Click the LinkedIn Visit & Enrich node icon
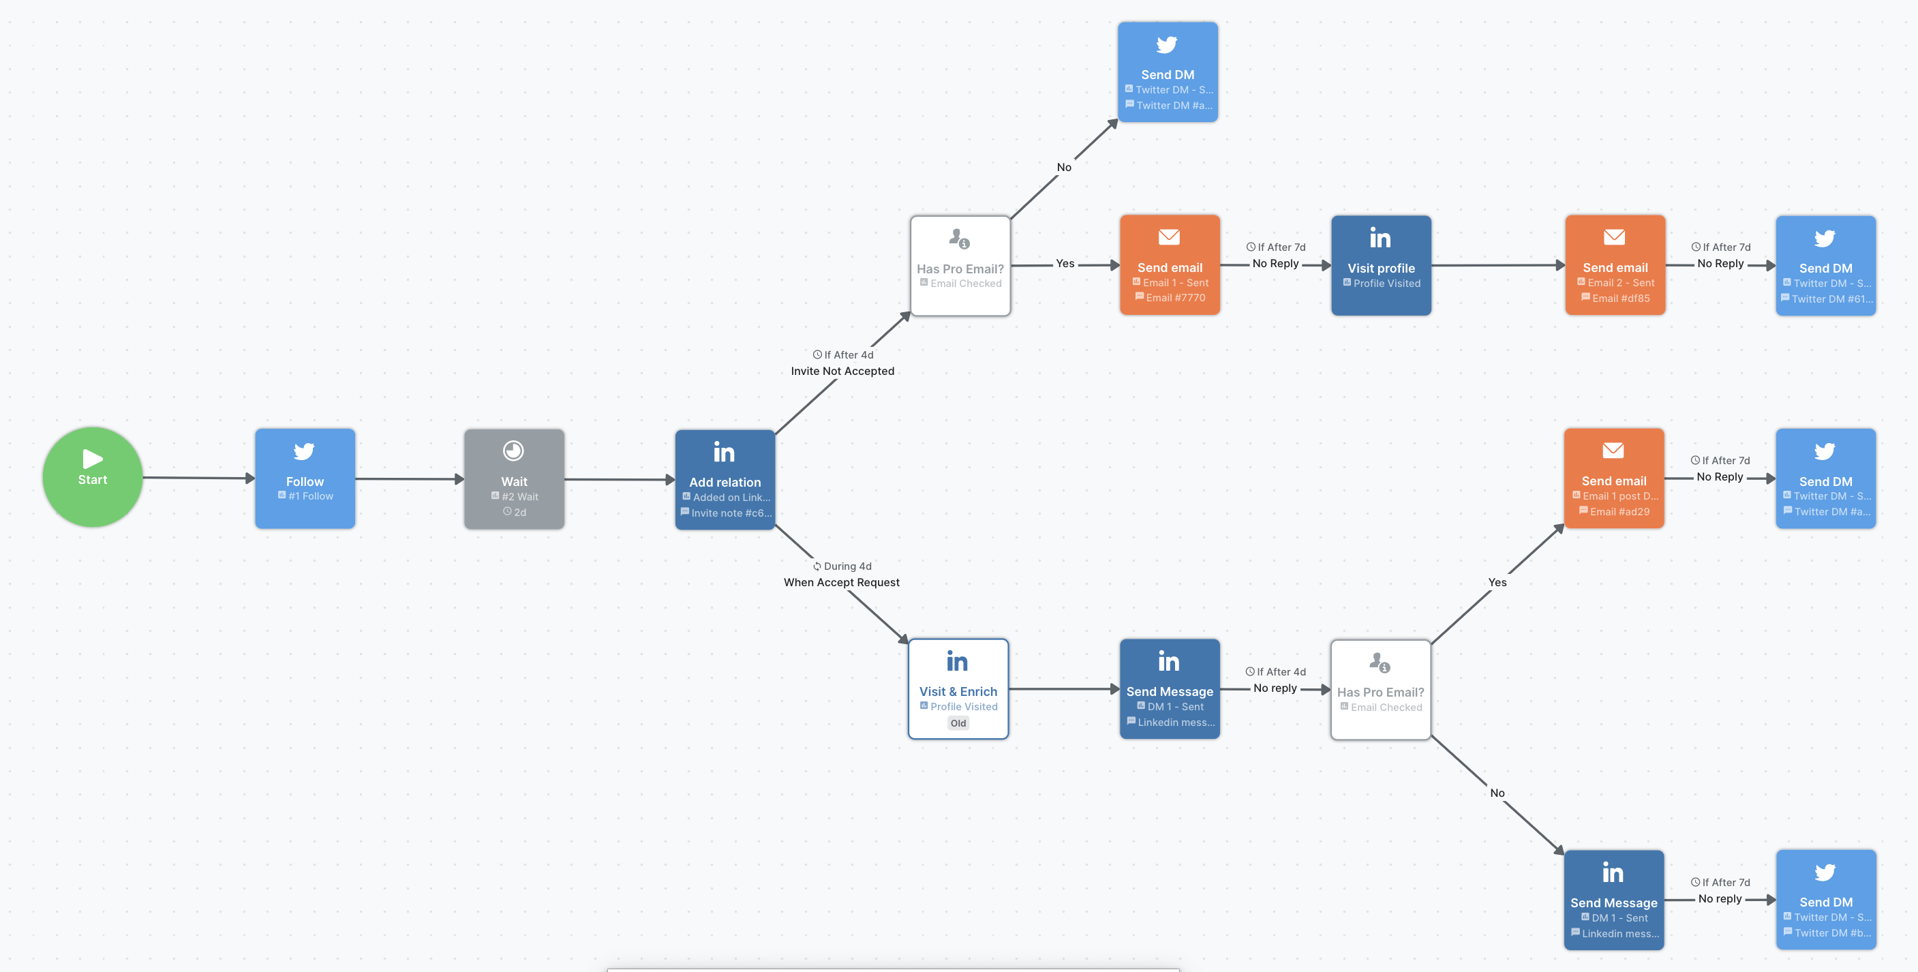 959,662
